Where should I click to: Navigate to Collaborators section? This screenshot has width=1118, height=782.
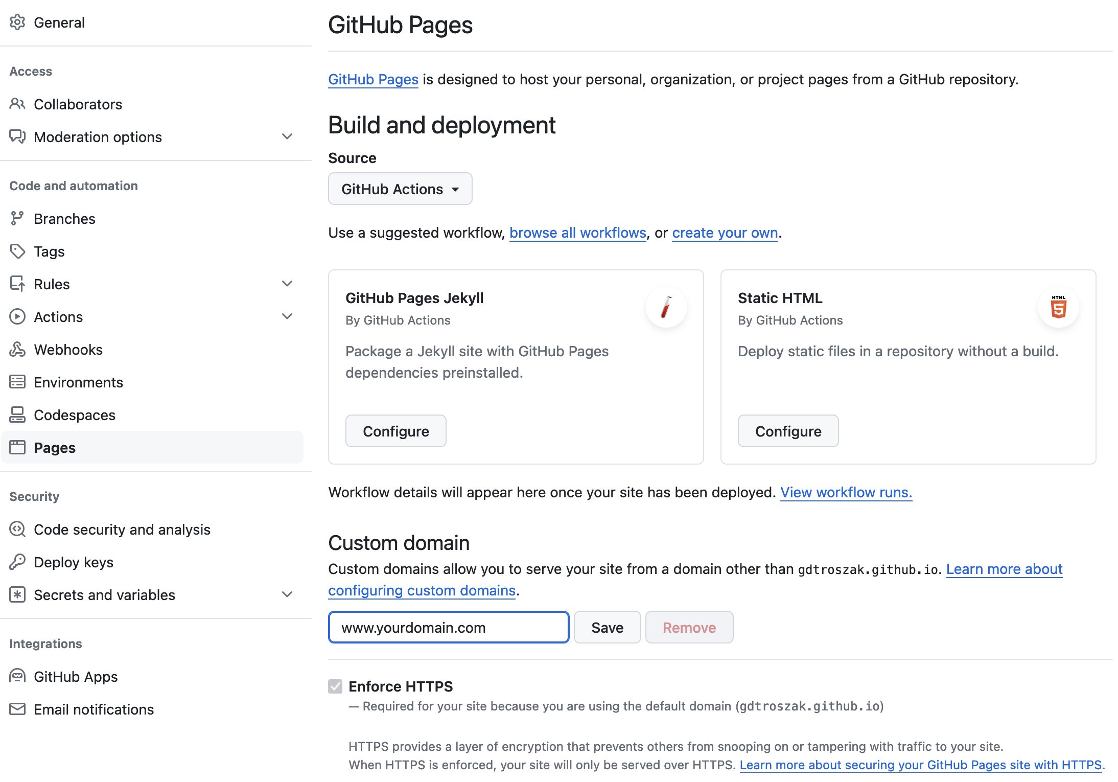pyautogui.click(x=77, y=104)
